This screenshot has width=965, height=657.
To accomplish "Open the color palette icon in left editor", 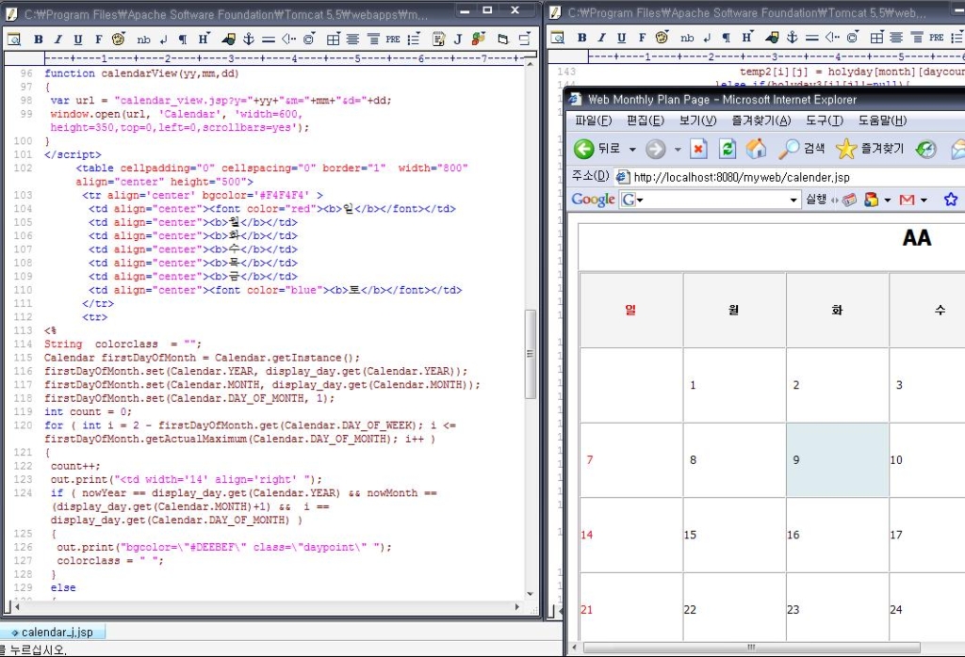I will 119,40.
